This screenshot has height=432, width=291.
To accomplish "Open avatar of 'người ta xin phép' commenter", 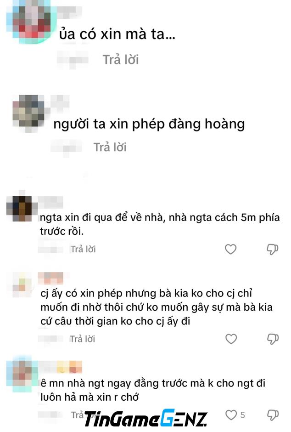I will click(x=28, y=112).
